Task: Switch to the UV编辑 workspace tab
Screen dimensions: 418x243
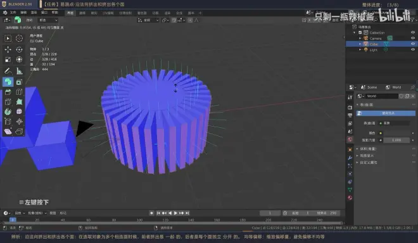Action: click(108, 13)
